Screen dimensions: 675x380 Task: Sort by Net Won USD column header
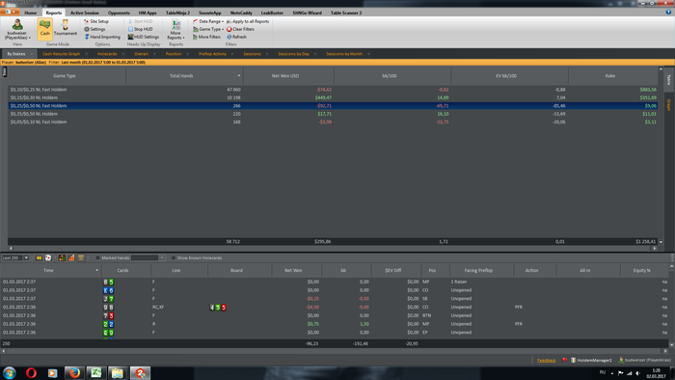click(288, 76)
